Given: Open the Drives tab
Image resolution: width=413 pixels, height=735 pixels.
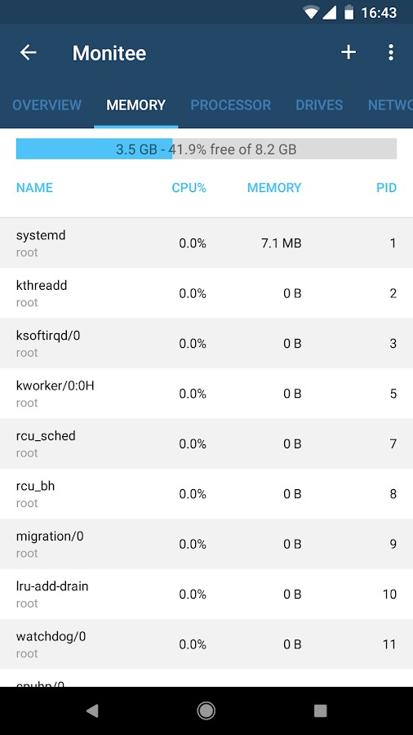Looking at the screenshot, I should [319, 105].
